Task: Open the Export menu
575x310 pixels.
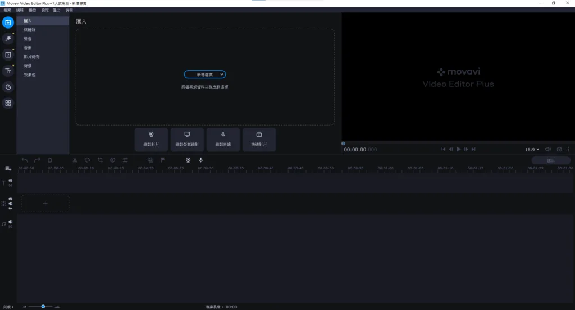Action: click(x=57, y=10)
